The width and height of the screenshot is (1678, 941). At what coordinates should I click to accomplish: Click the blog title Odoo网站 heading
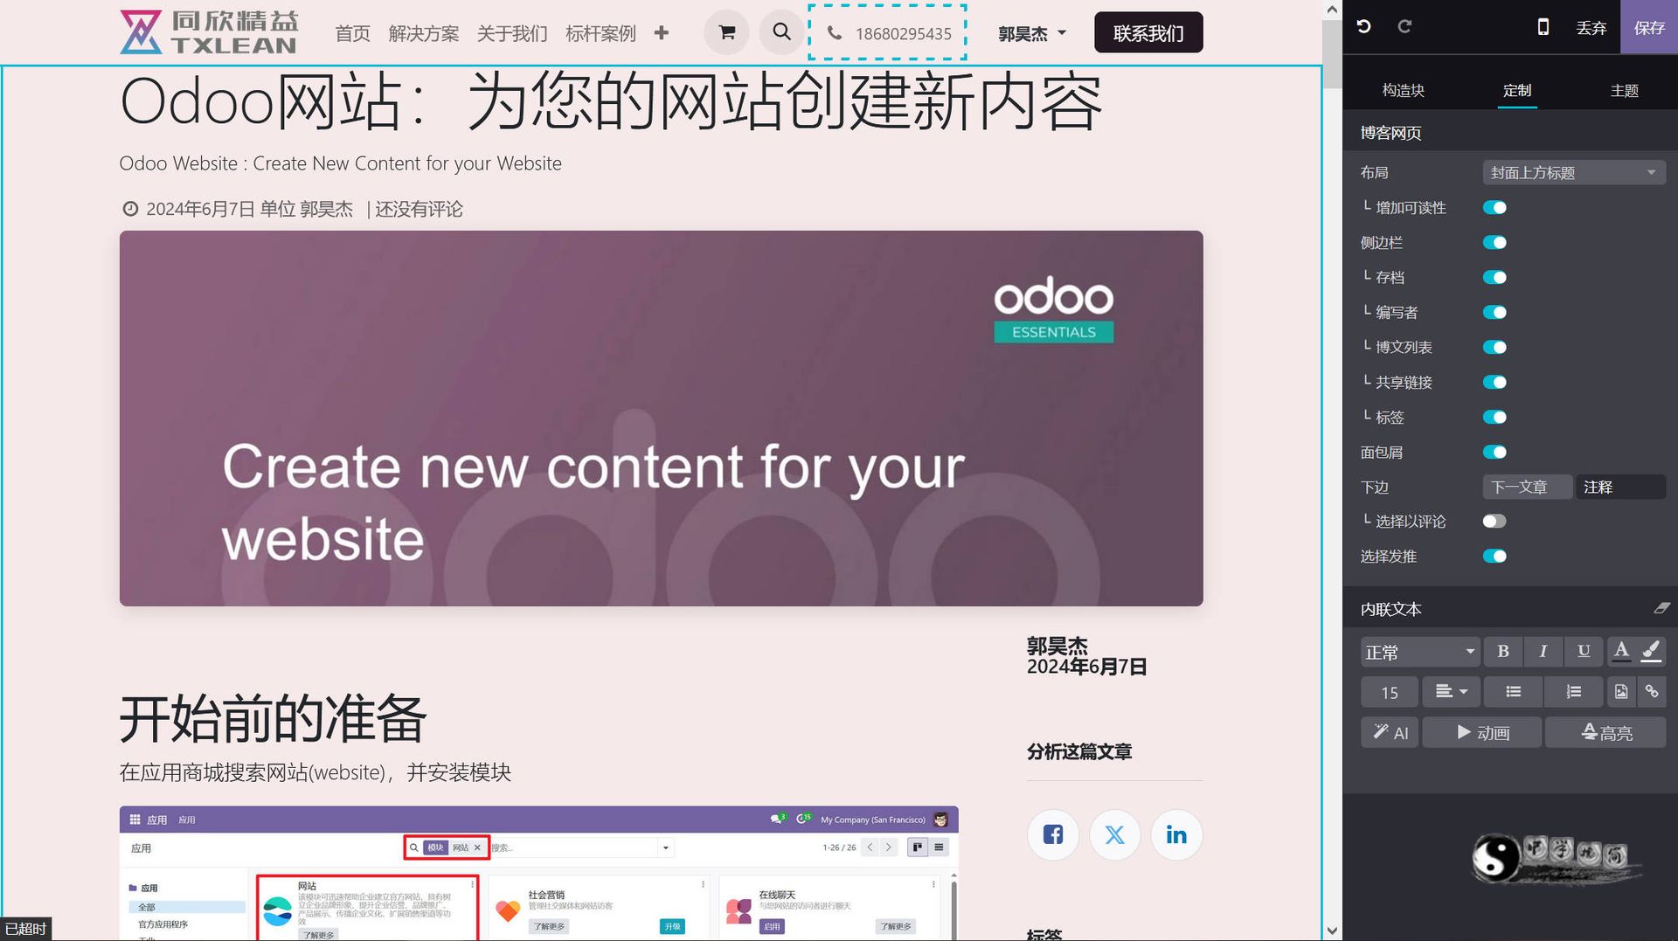click(x=610, y=101)
